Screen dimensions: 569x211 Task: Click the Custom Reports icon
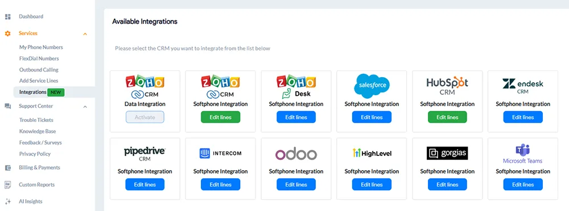[7, 185]
